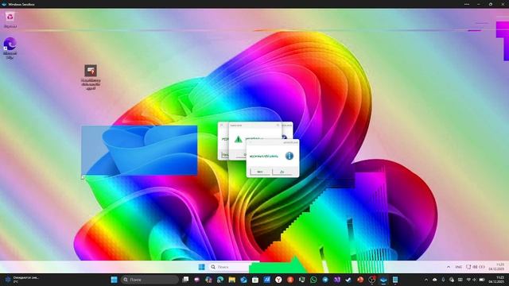Click the host taskbar search field
The width and height of the screenshot is (509, 286).
point(150,280)
